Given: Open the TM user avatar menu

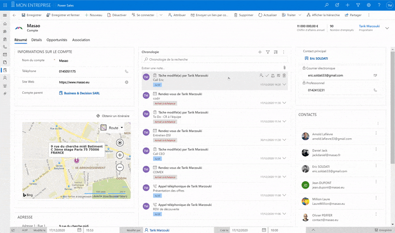Looking at the screenshot, I should 390,5.
